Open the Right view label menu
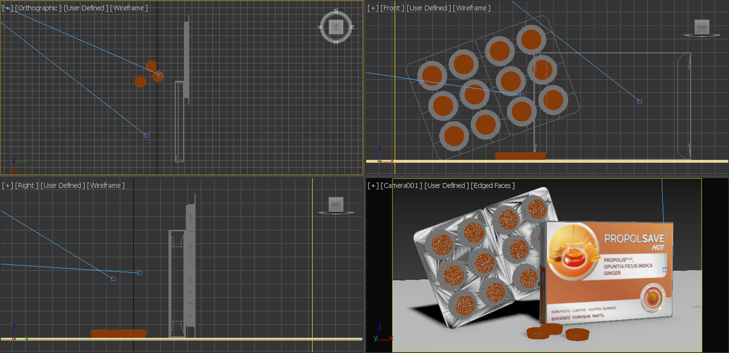 point(27,185)
